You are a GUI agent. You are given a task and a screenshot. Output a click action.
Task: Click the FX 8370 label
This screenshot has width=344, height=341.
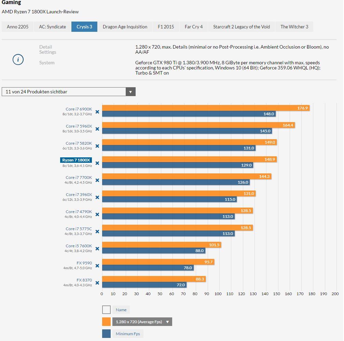[84, 280]
